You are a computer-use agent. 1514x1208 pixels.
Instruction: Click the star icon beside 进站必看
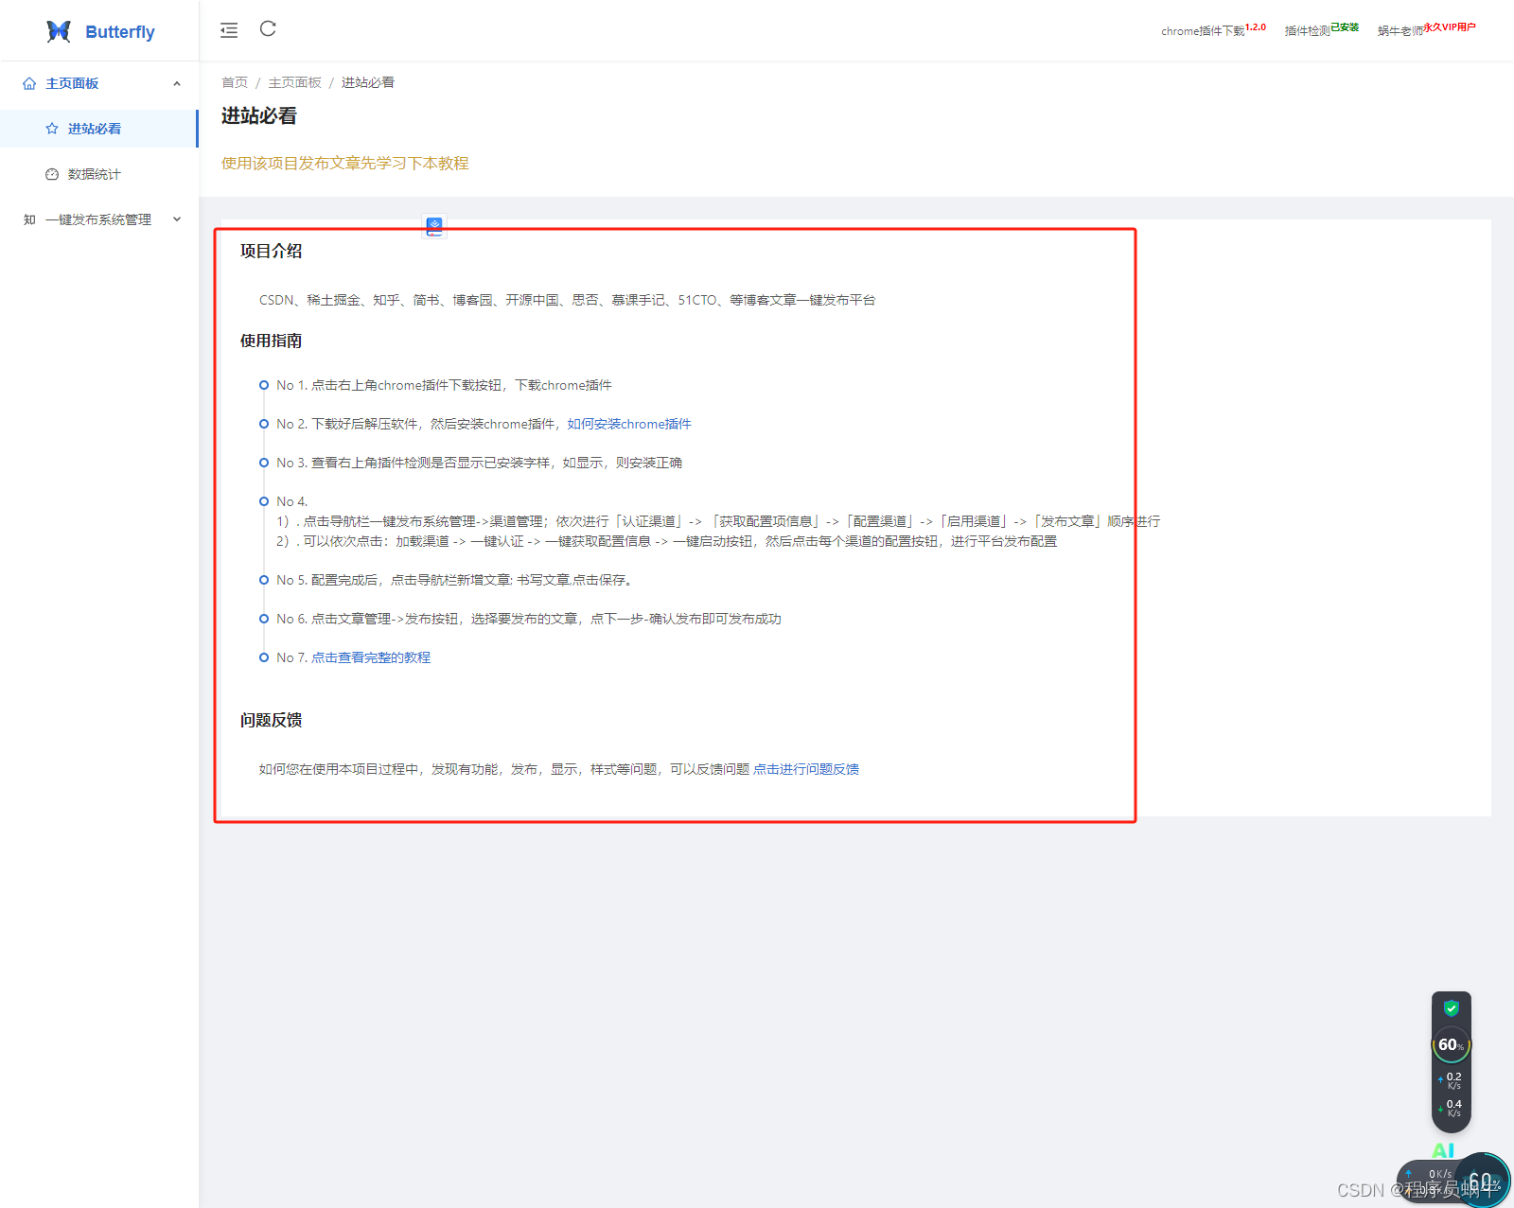click(x=52, y=129)
